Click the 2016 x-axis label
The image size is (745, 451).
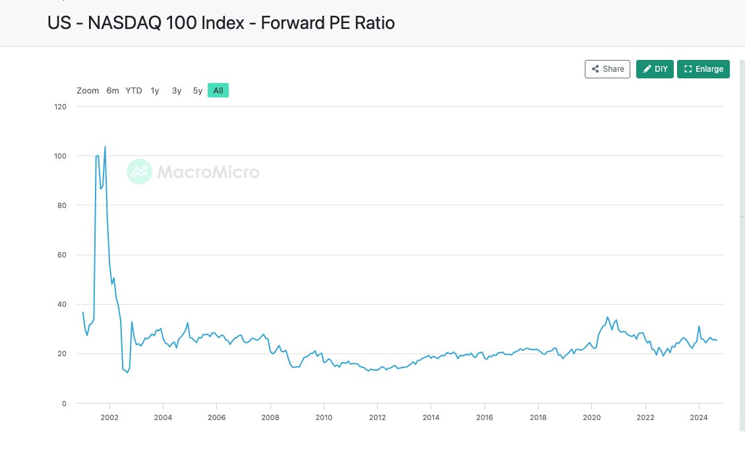485,417
